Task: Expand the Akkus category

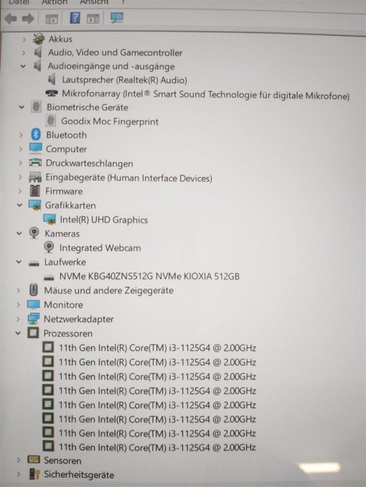Action: point(24,39)
